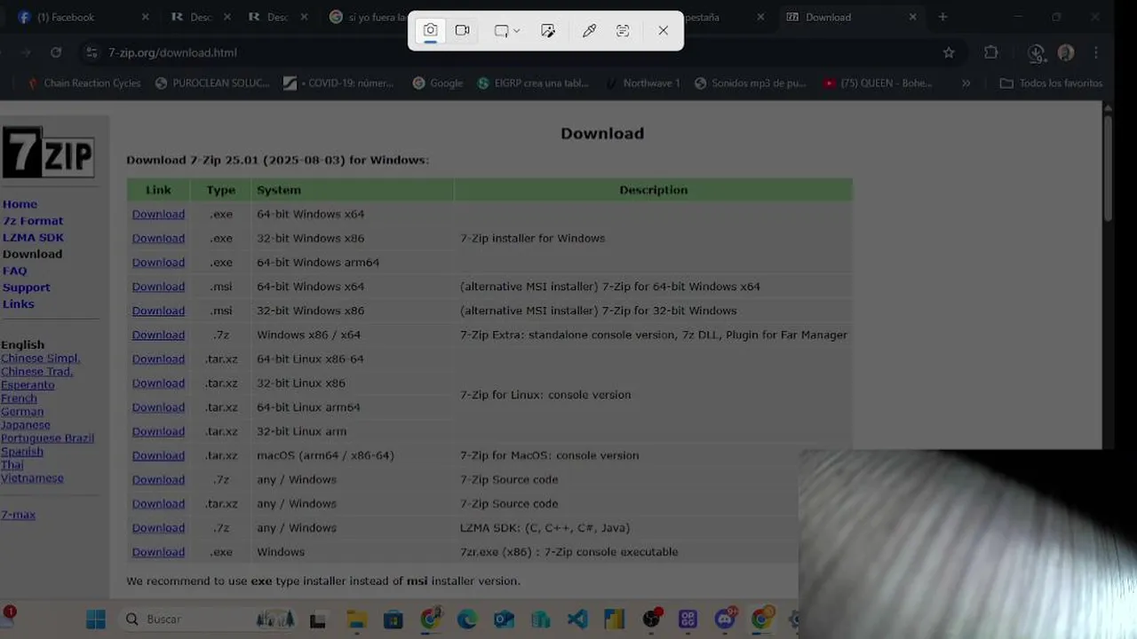This screenshot has width=1137, height=639.
Task: Click the Chrome profile avatar
Action: pos(1066,52)
